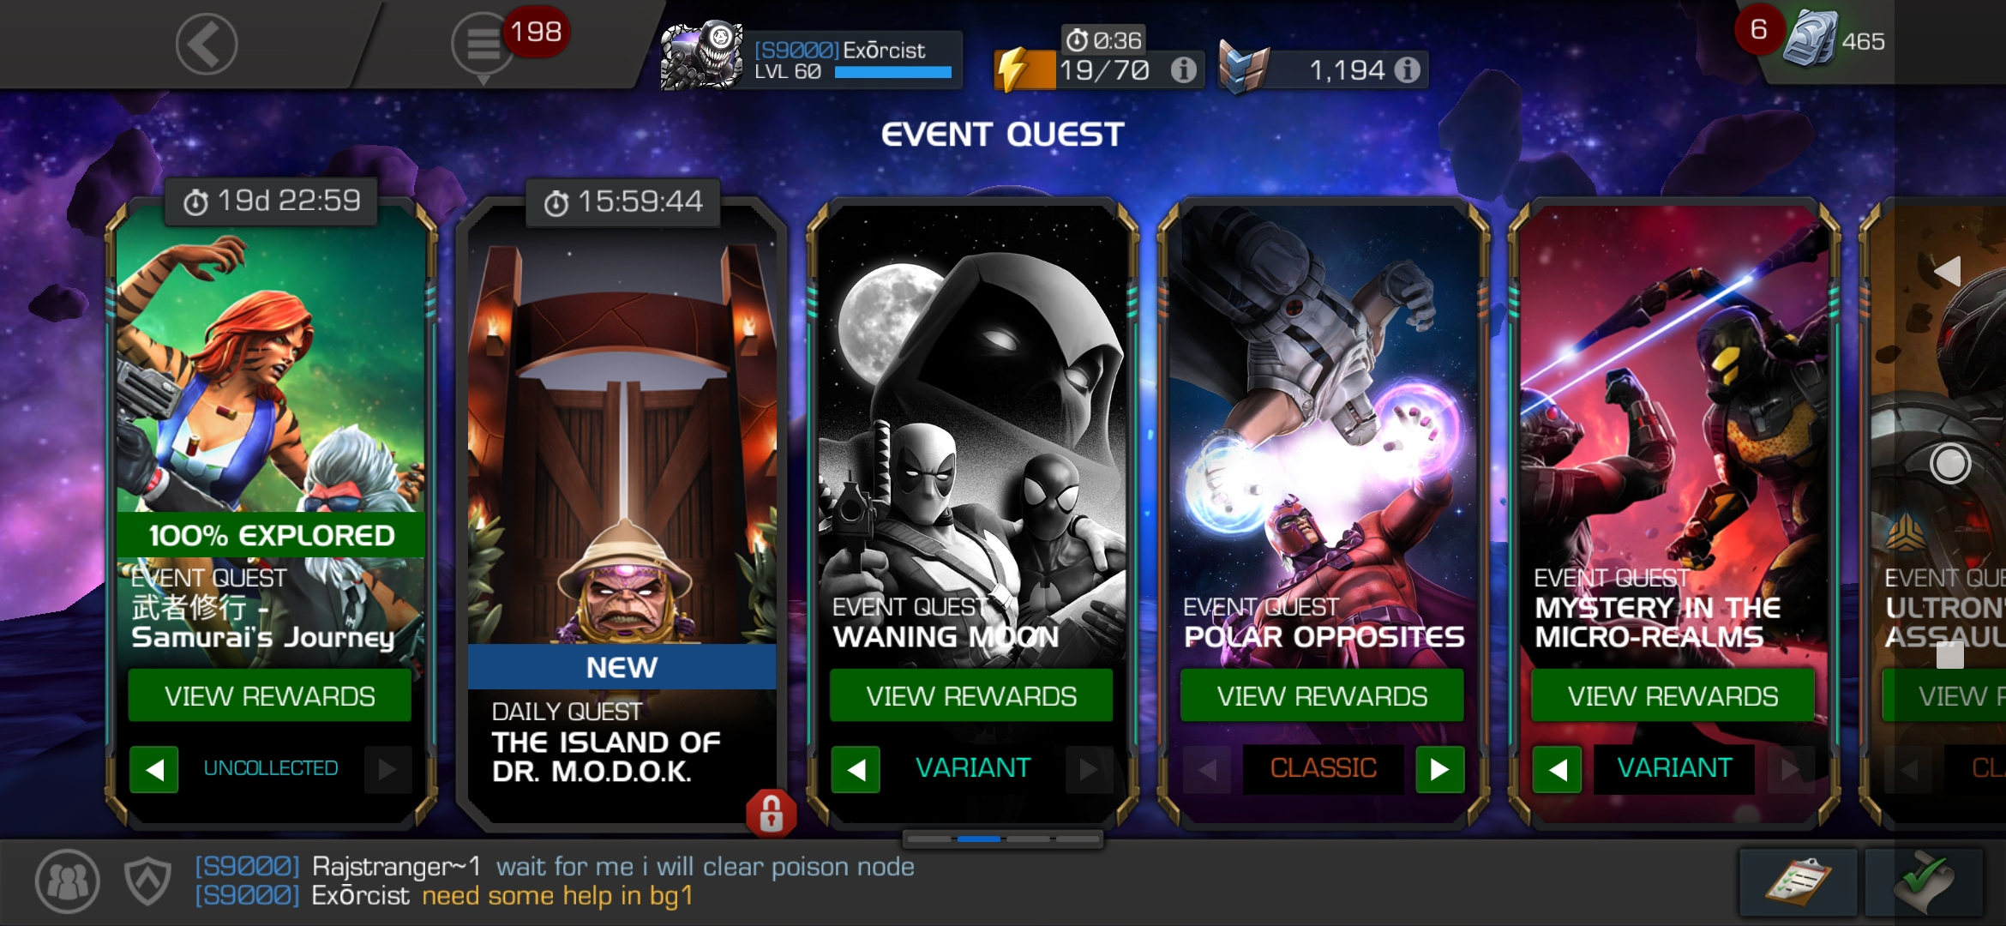
Task: Change Mystery in the Micro-Realms difficulty left
Action: click(1558, 769)
